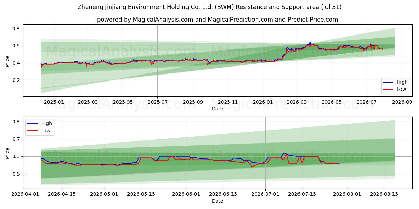Click the 0.2 price tick on top chart

click(17, 80)
